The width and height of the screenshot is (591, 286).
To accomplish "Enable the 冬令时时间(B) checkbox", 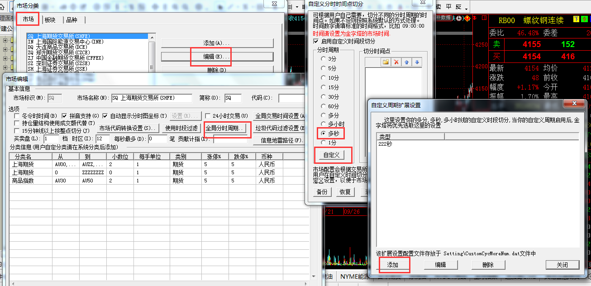I will click(x=18, y=116).
